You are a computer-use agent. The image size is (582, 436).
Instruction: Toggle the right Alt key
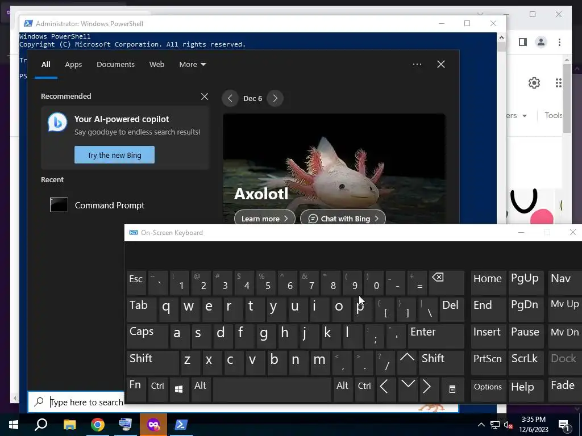coord(342,389)
